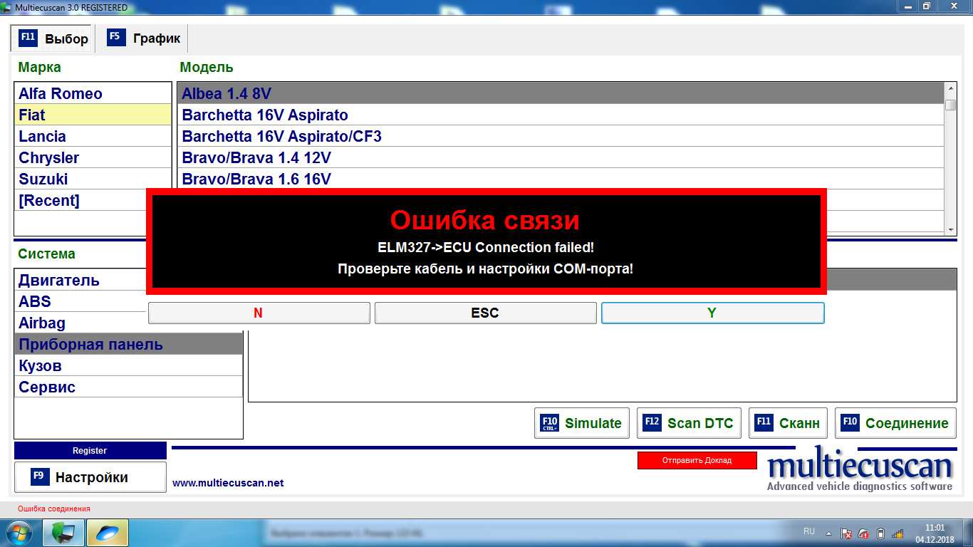The image size is (973, 547).
Task: Click the battery tray icon
Action: tap(880, 533)
